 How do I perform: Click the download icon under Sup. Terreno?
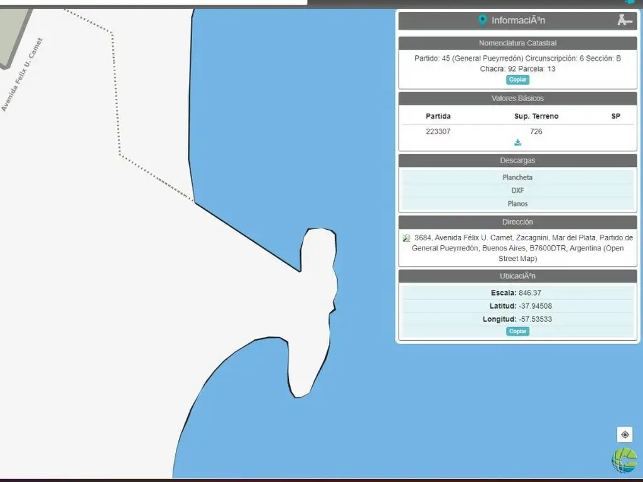tap(517, 142)
